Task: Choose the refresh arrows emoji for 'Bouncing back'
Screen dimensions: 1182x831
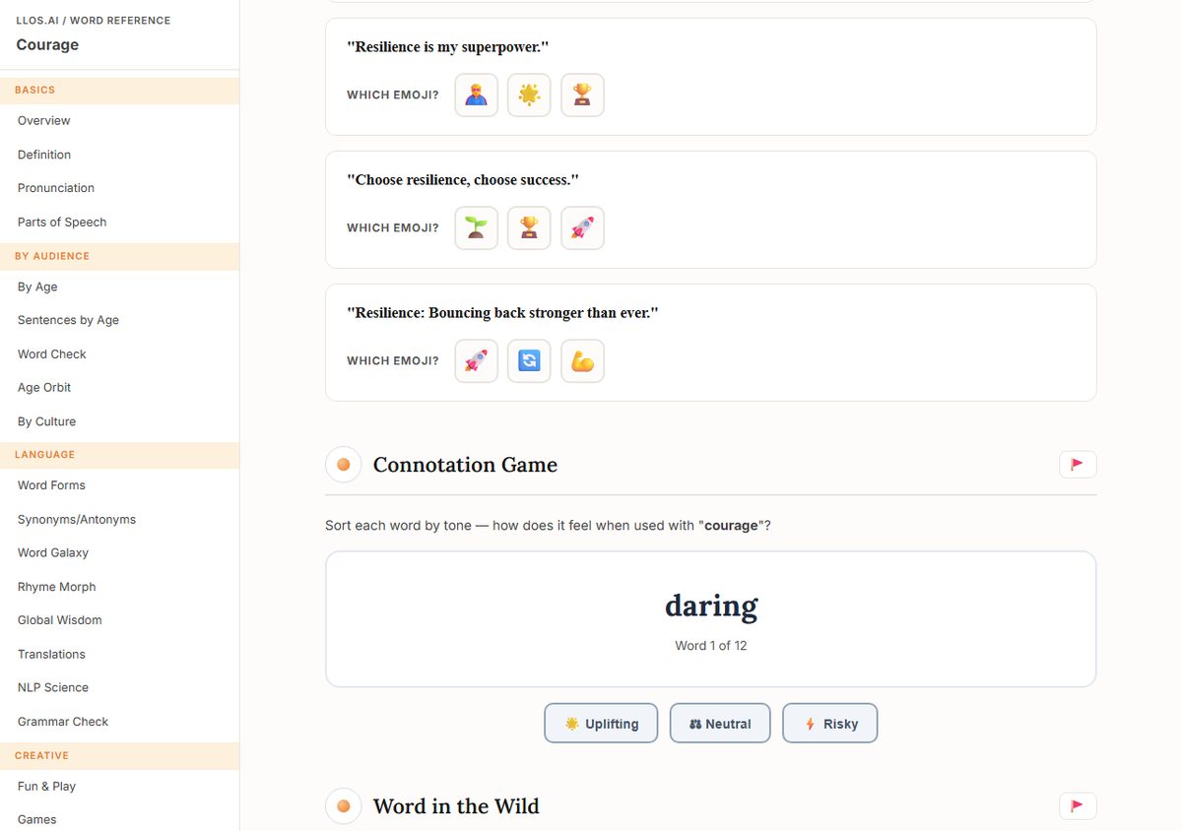Action: (529, 361)
